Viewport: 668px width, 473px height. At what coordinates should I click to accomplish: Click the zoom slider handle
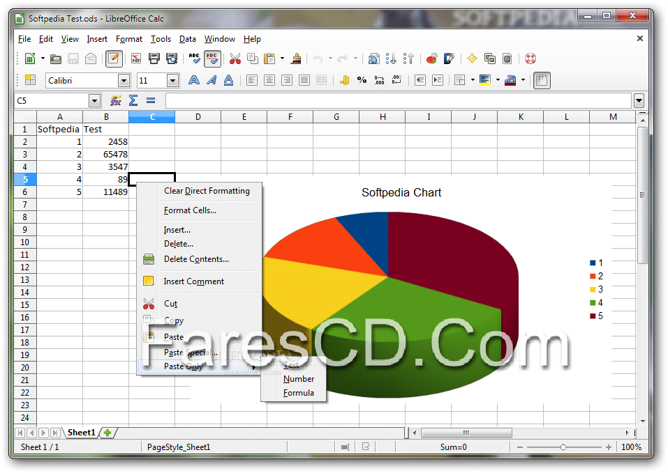pos(563,447)
